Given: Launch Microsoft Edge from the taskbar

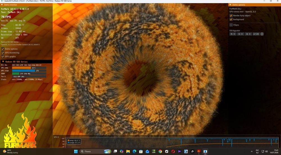Looking at the screenshot, I should 134,151.
